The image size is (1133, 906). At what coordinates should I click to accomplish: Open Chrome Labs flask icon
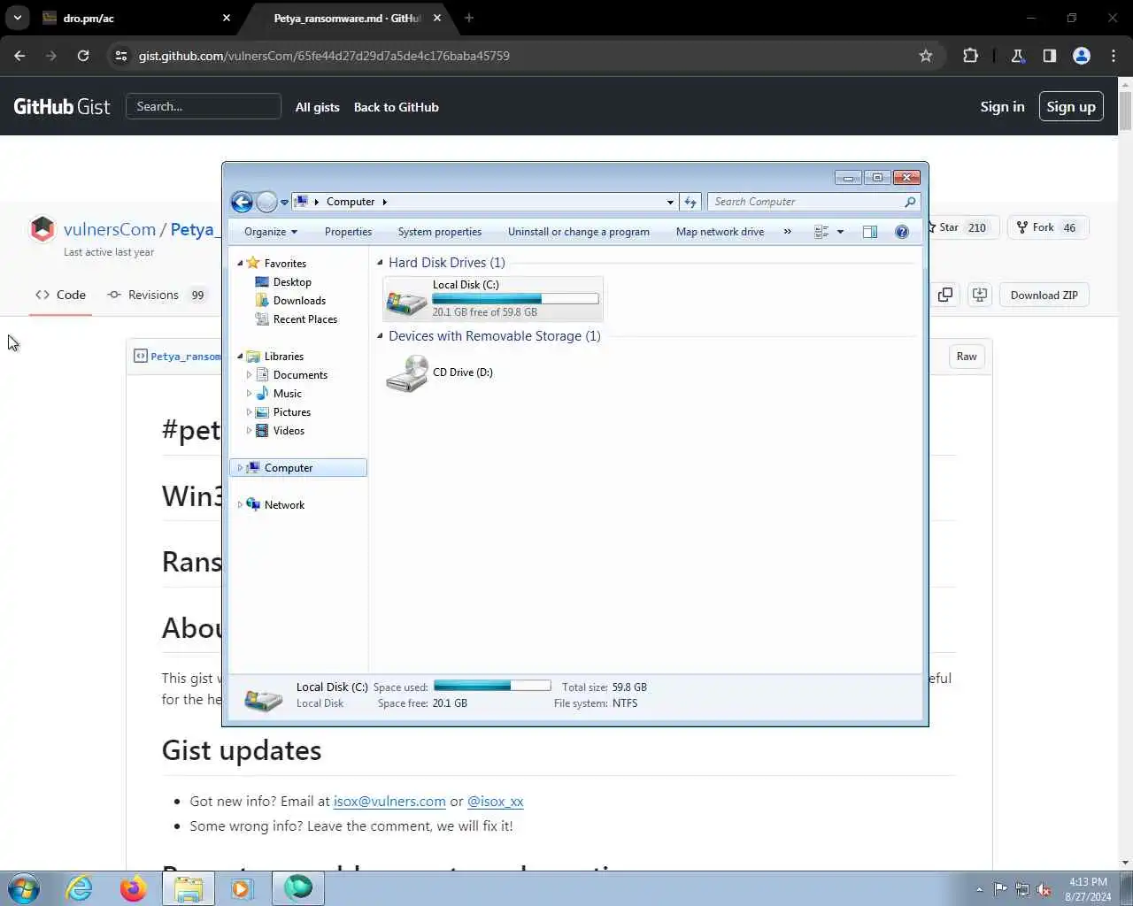[1018, 56]
